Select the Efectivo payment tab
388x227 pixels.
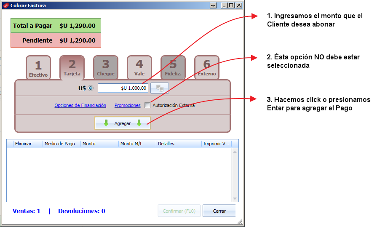[38, 67]
